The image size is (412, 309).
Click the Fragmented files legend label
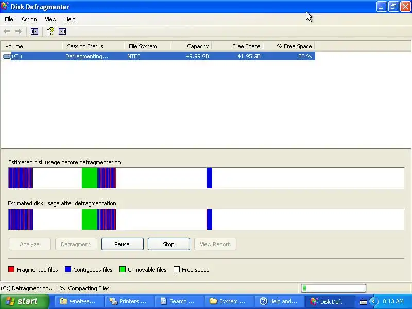pos(37,270)
